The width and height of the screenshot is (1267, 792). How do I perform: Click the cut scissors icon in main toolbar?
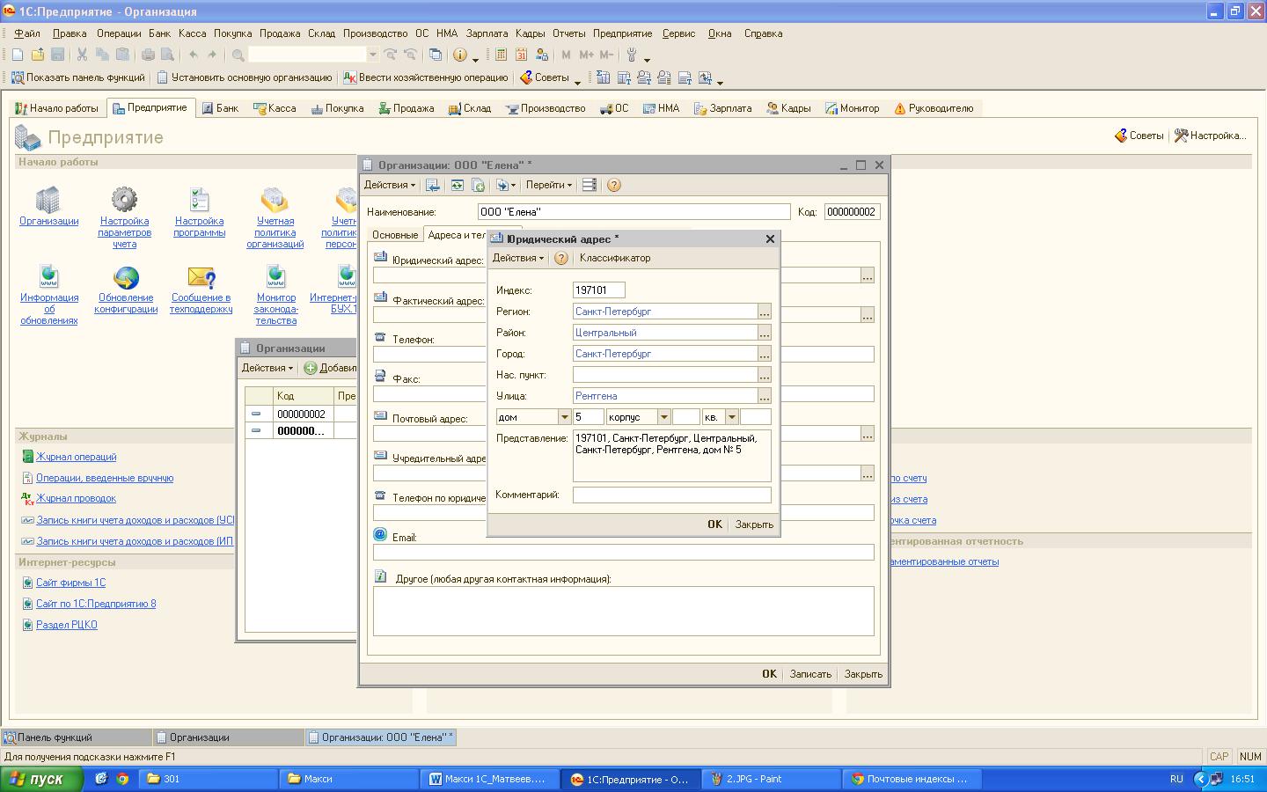click(82, 55)
